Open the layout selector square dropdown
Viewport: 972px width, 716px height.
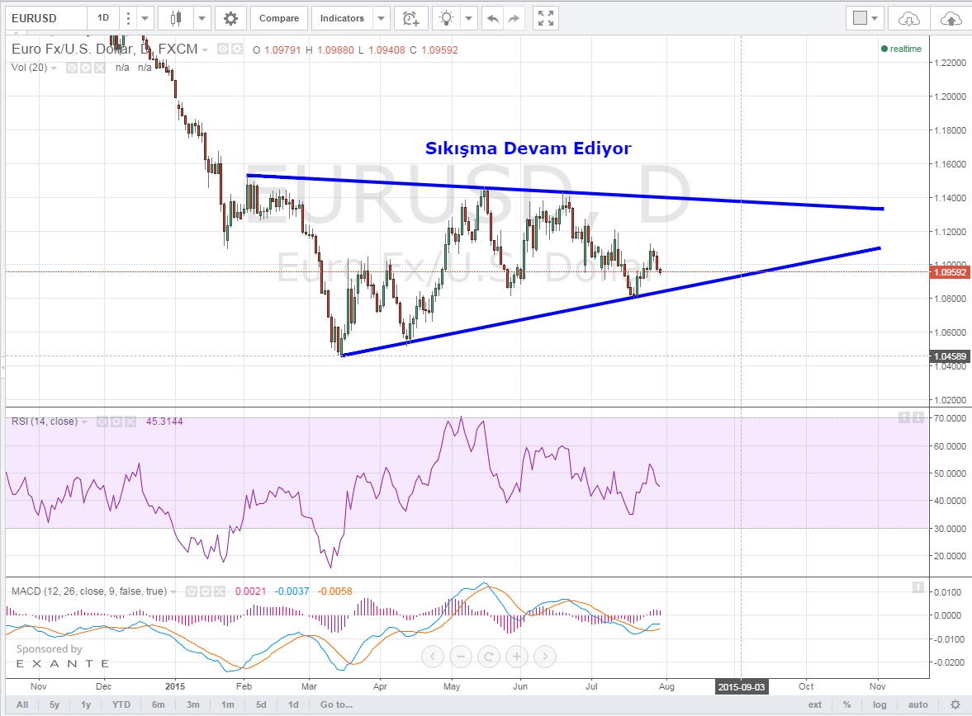(865, 18)
